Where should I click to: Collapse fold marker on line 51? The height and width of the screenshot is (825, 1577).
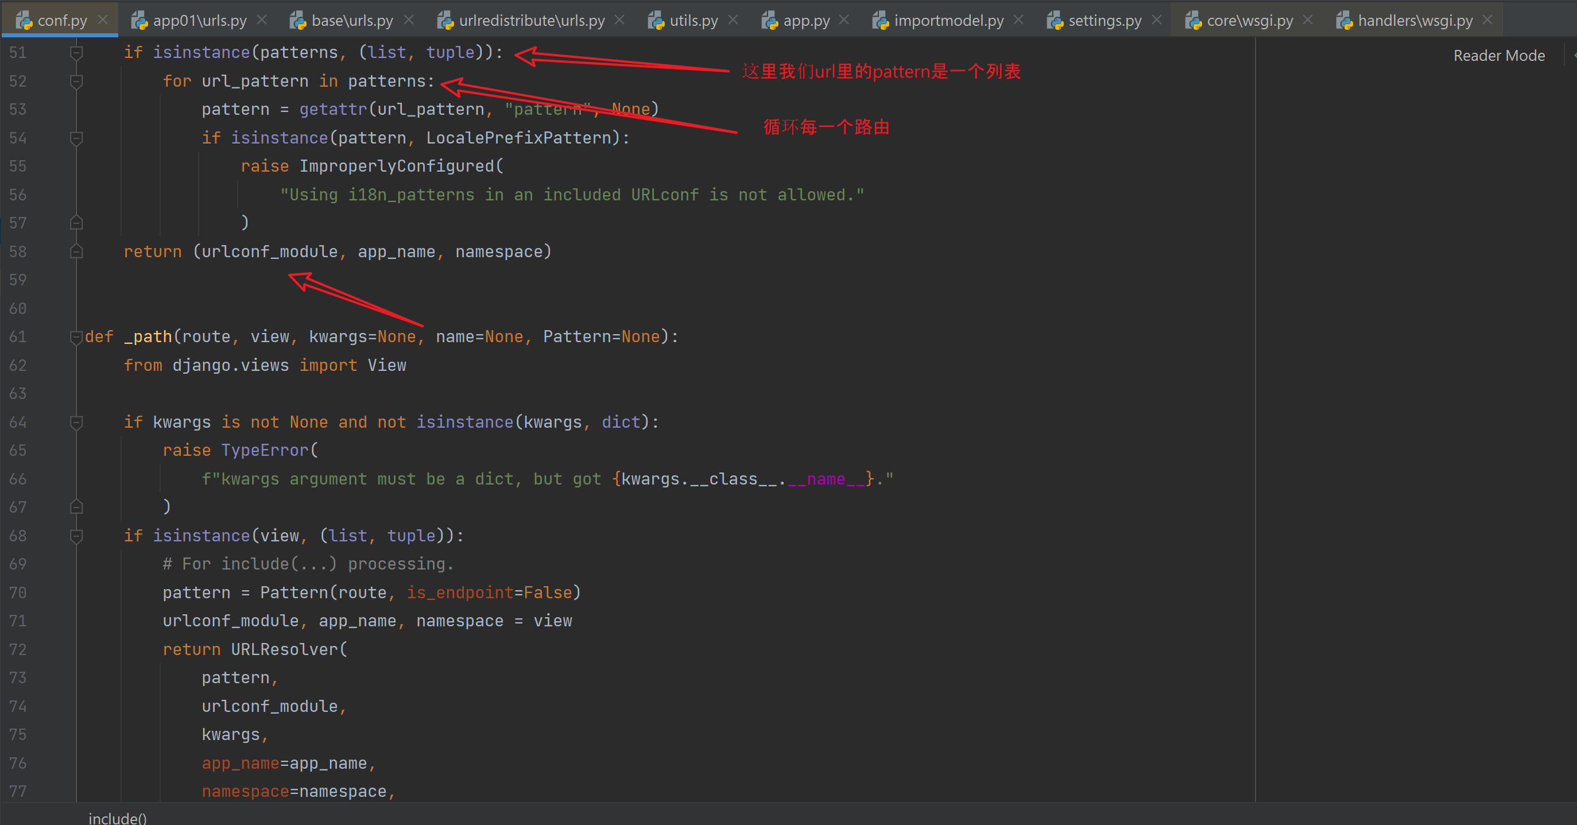(76, 53)
